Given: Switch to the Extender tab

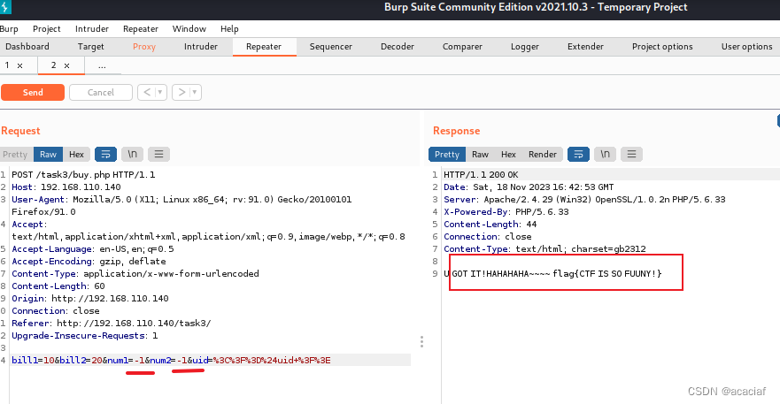Looking at the screenshot, I should 585,47.
